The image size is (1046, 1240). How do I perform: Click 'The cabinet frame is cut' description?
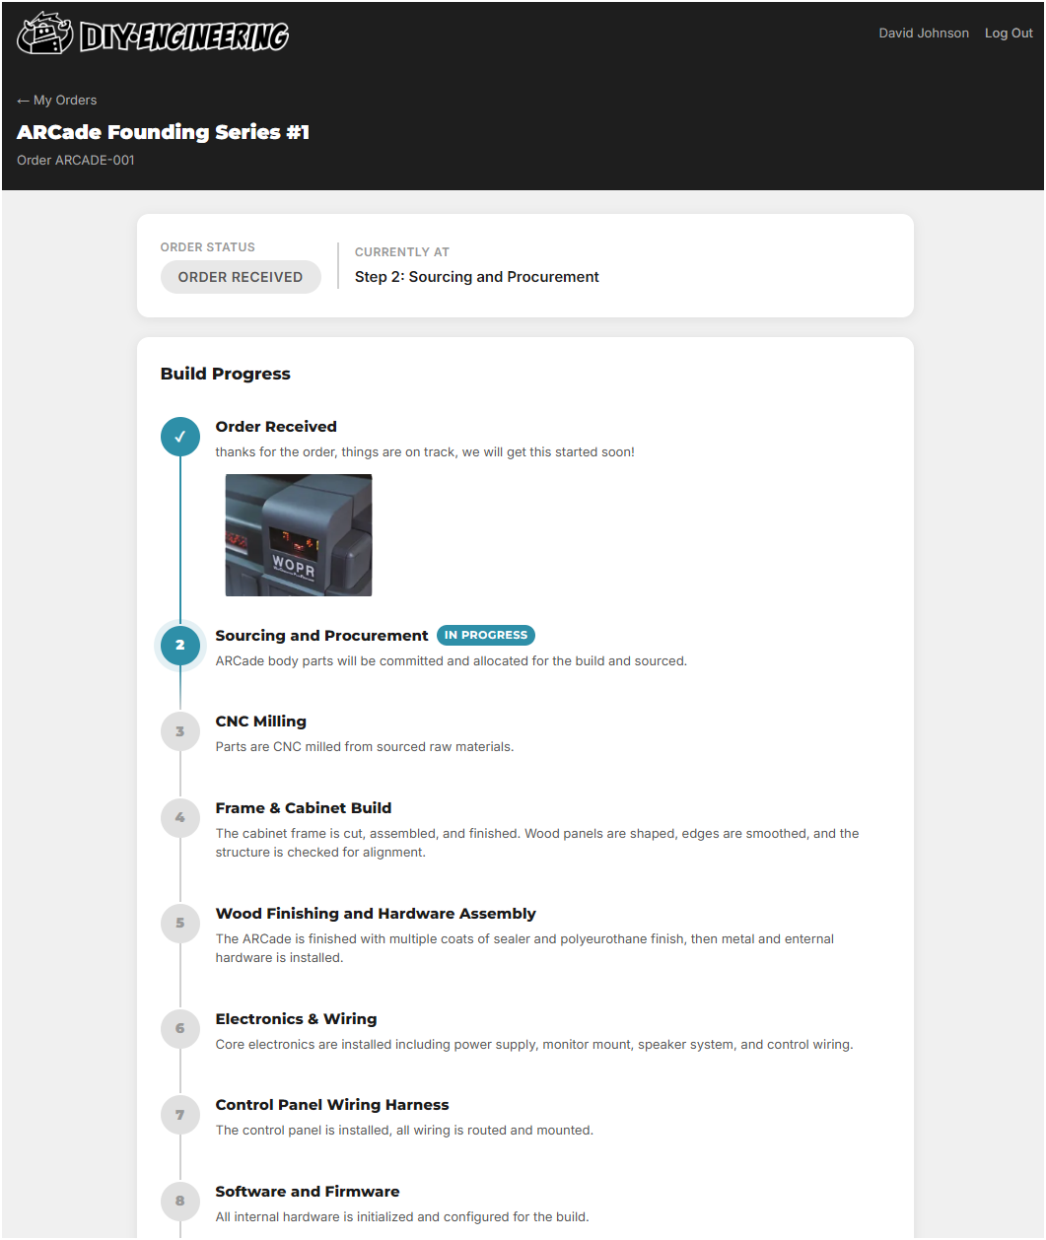pos(537,843)
